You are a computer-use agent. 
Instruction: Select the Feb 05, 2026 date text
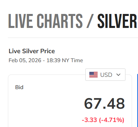[x=25, y=61]
